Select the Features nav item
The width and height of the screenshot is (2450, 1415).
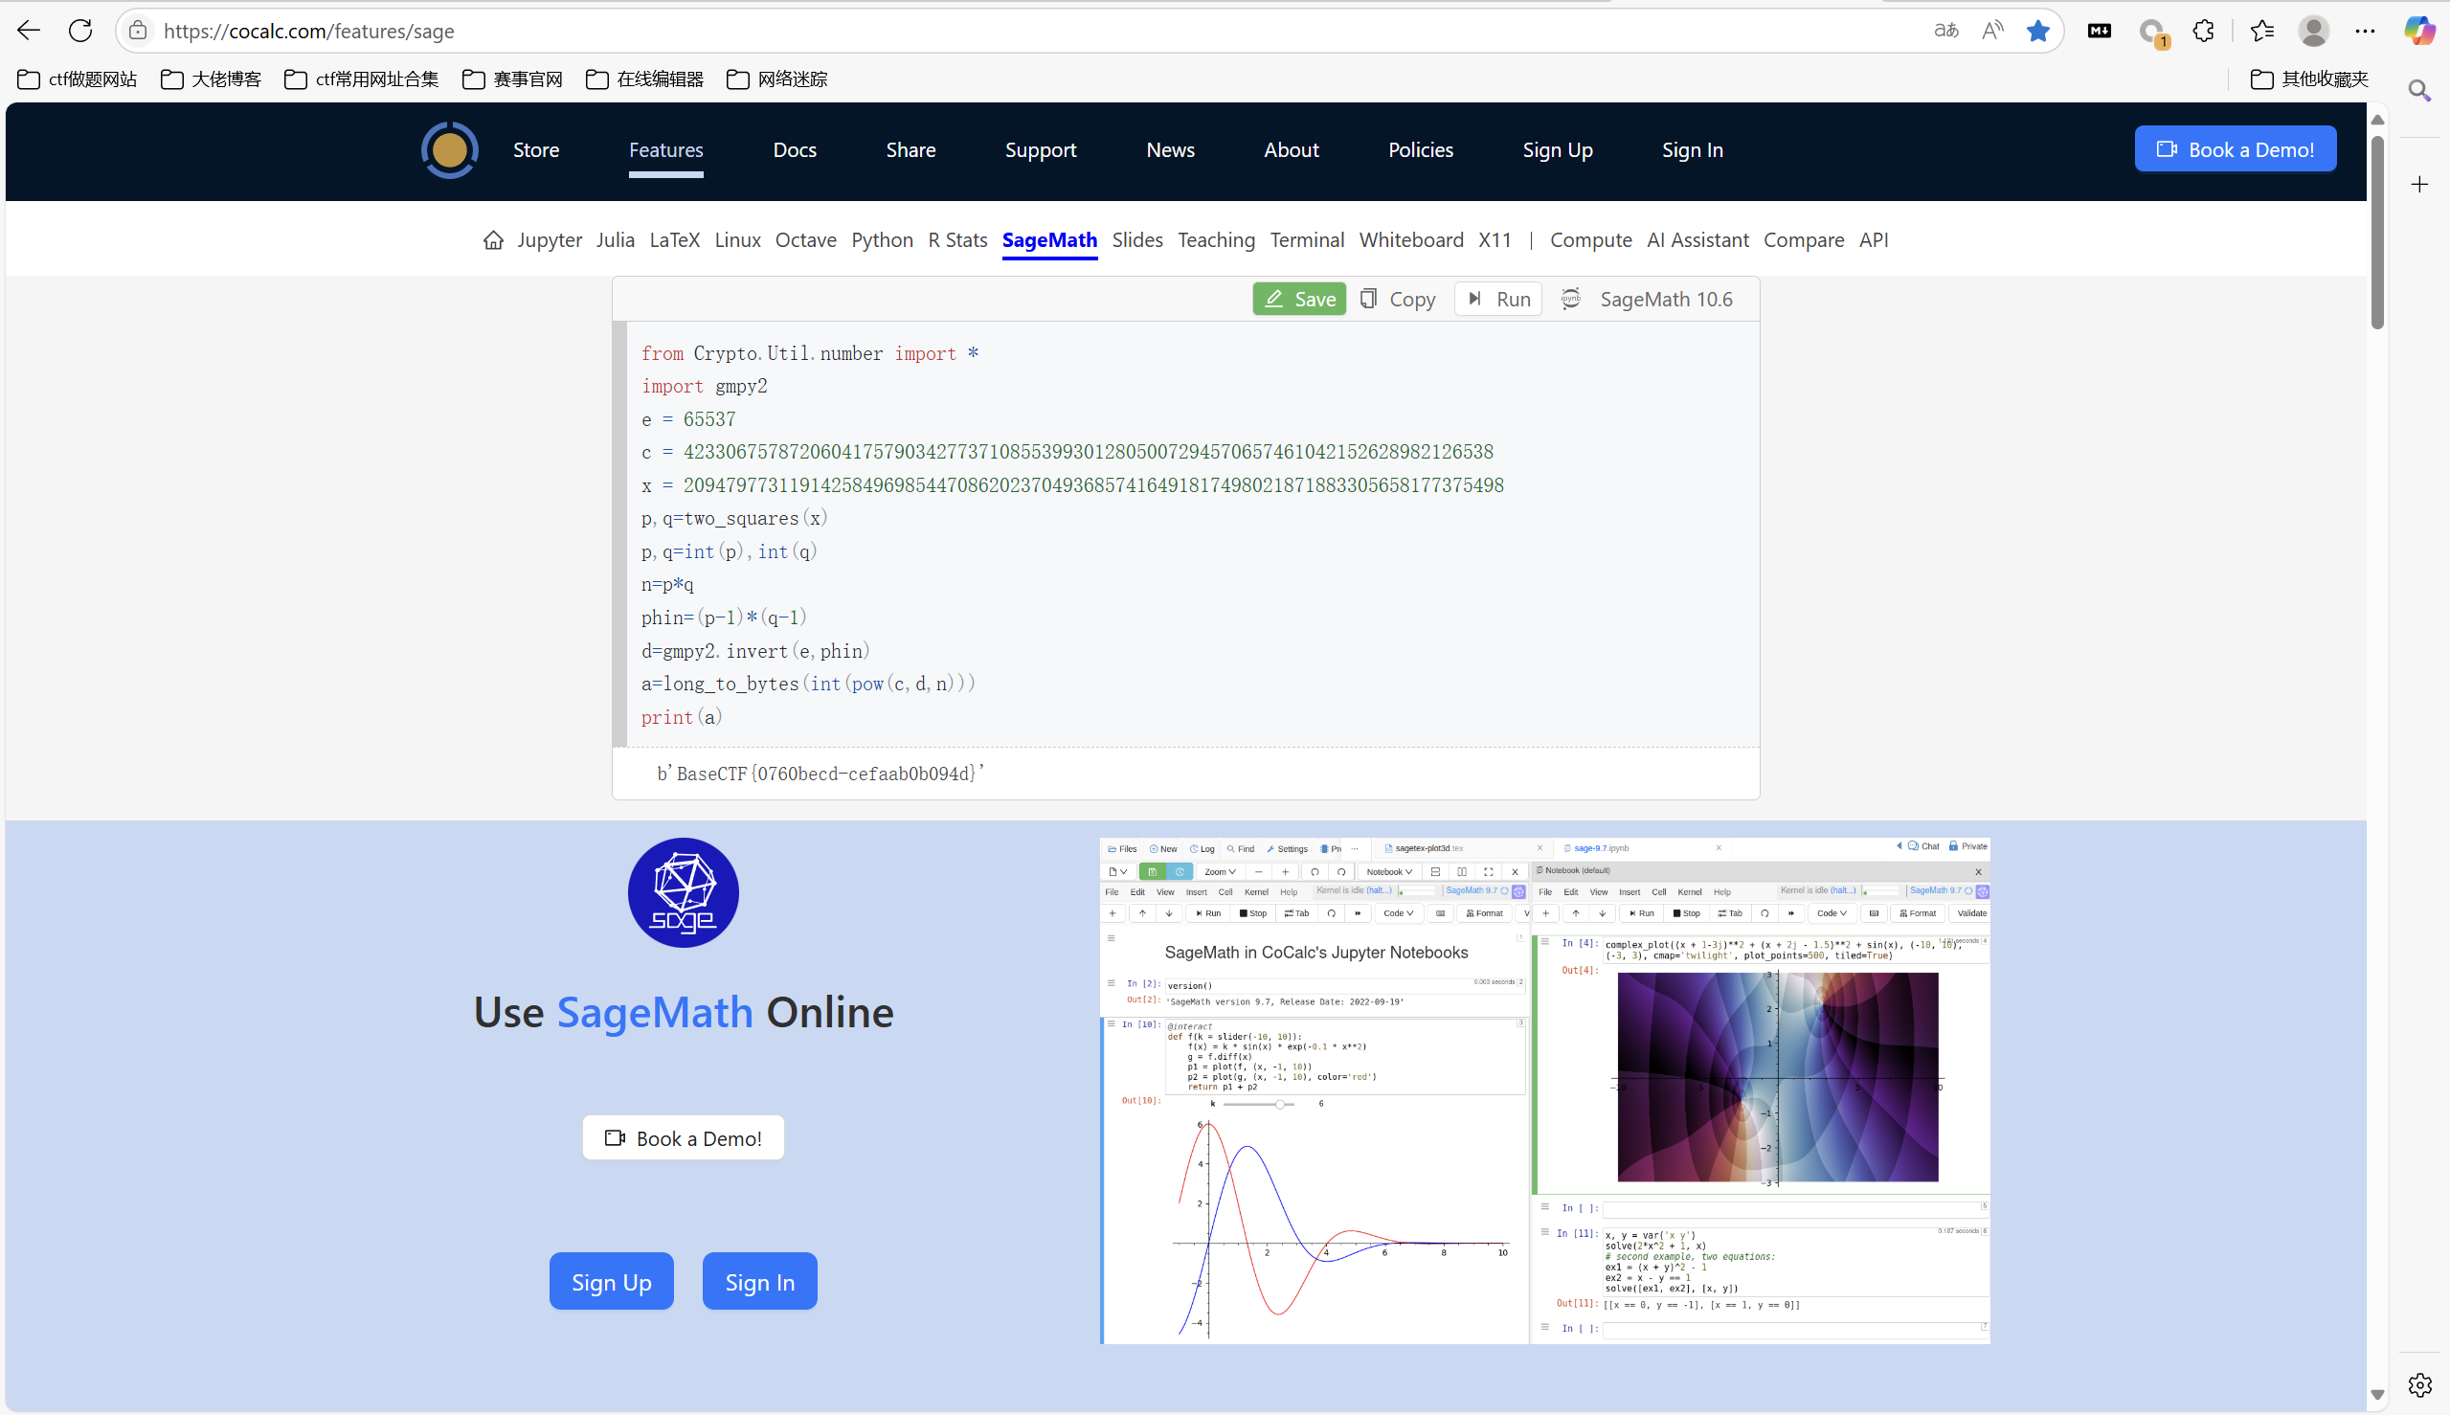pos(665,149)
